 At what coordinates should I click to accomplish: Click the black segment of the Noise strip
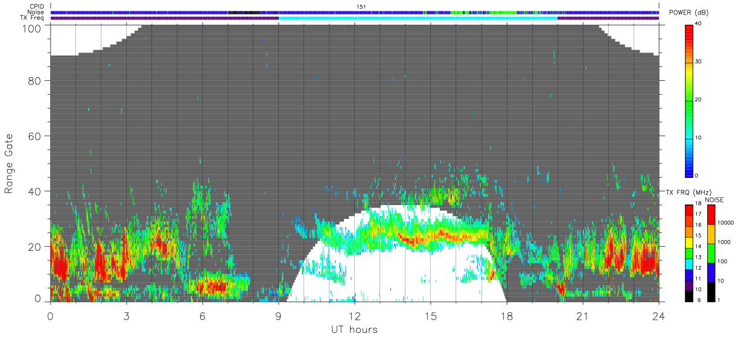click(245, 12)
